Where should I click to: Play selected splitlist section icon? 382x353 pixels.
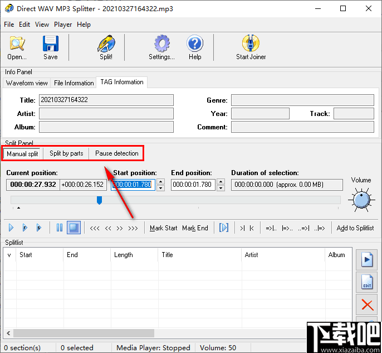pyautogui.click(x=367, y=260)
